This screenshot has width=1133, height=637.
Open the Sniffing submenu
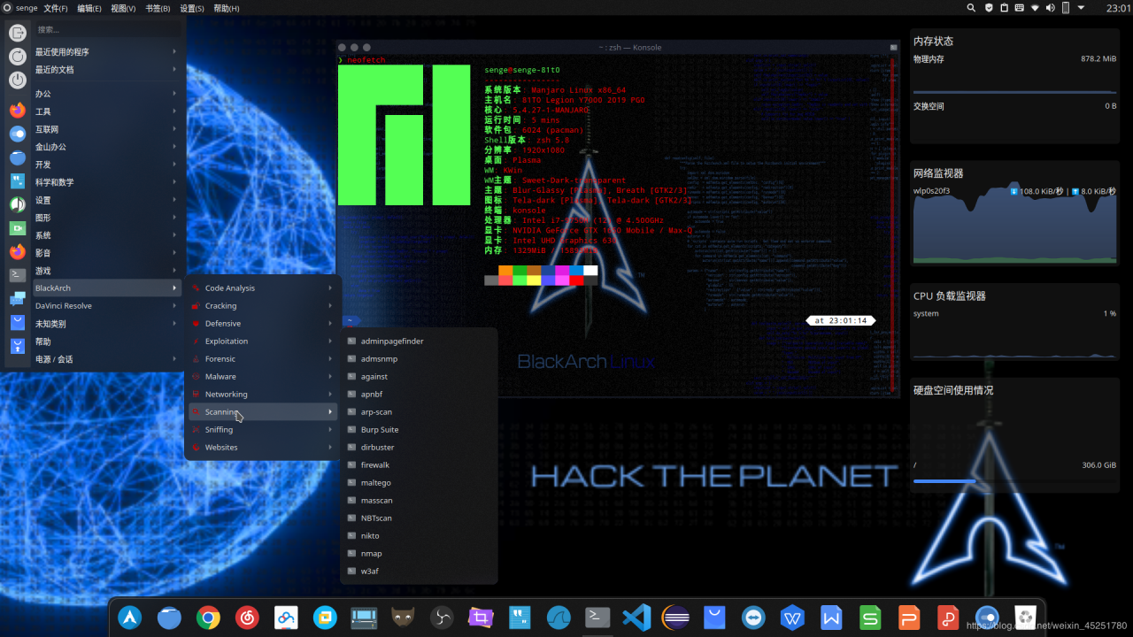[263, 430]
